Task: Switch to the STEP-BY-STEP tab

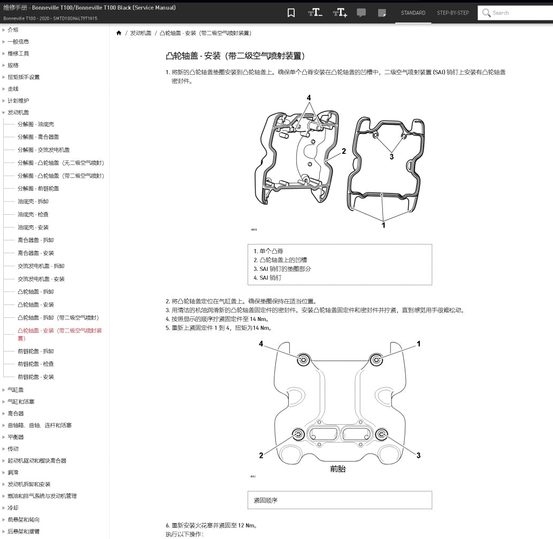Action: pyautogui.click(x=452, y=12)
